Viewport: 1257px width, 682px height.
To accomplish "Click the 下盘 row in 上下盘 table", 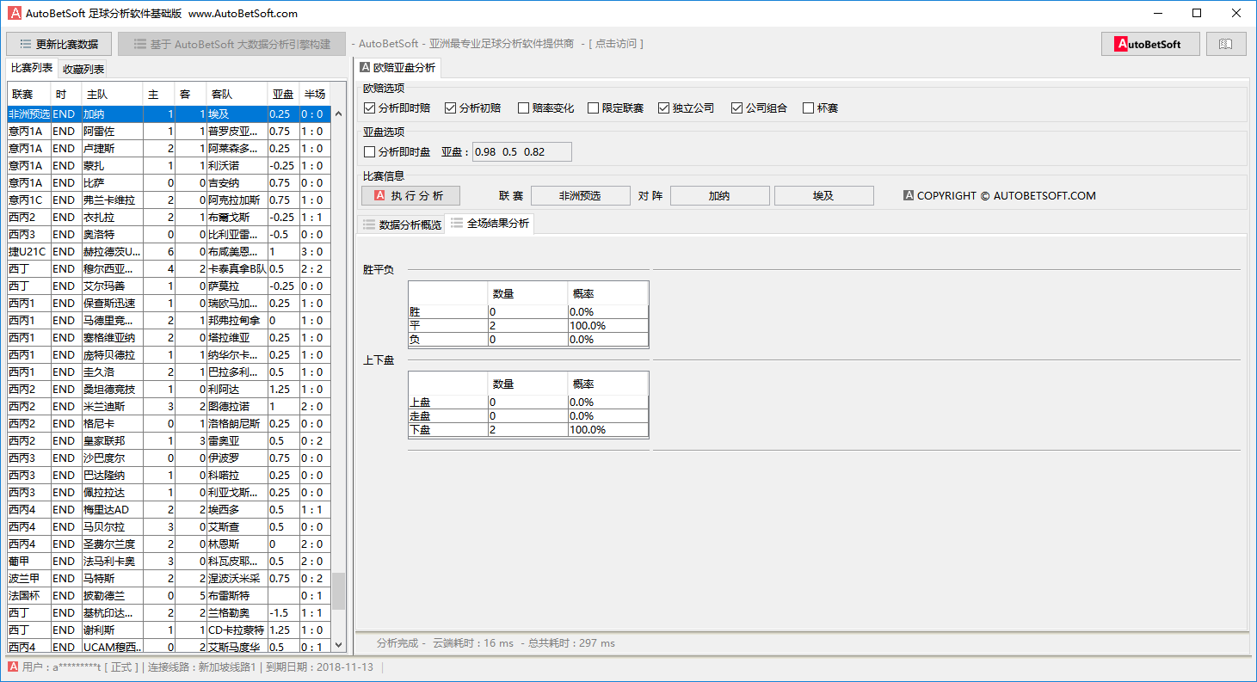I will pyautogui.click(x=527, y=430).
